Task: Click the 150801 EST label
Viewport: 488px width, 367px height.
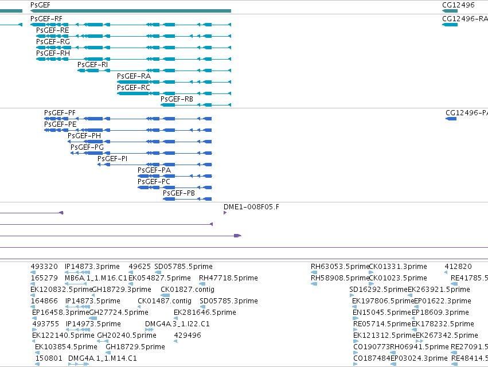Action: (x=49, y=358)
